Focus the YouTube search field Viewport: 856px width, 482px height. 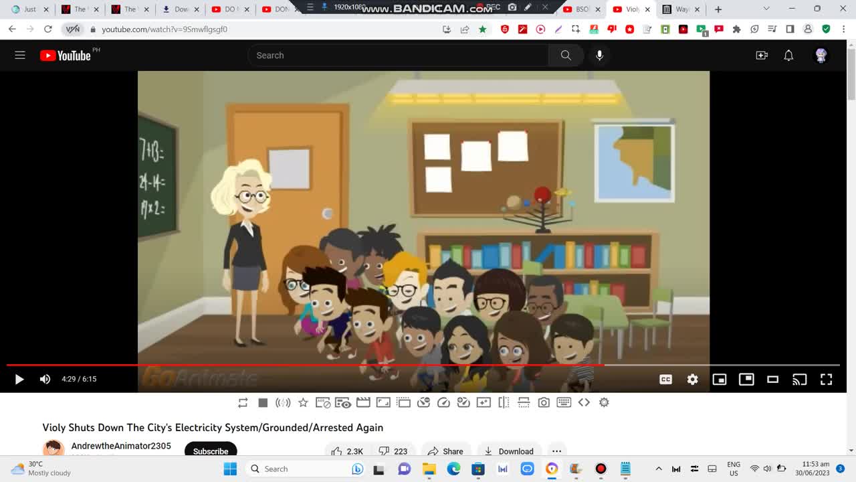(x=399, y=56)
